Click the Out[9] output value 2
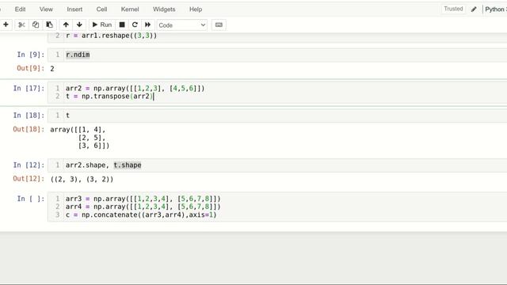This screenshot has width=507, height=285. (x=52, y=69)
